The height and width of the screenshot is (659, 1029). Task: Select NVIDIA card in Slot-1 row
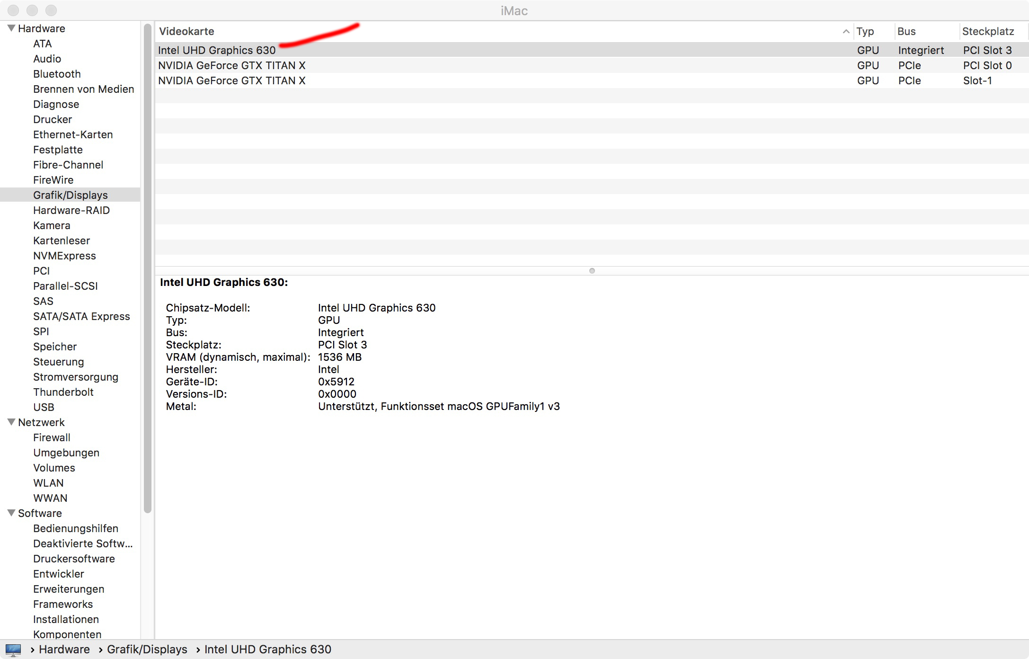232,80
